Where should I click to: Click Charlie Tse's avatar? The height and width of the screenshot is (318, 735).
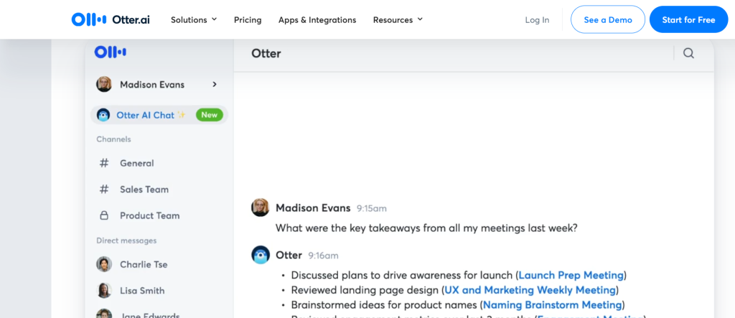[x=104, y=264]
